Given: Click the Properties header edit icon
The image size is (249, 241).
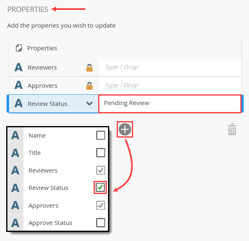Looking at the screenshot, I should tap(19, 48).
